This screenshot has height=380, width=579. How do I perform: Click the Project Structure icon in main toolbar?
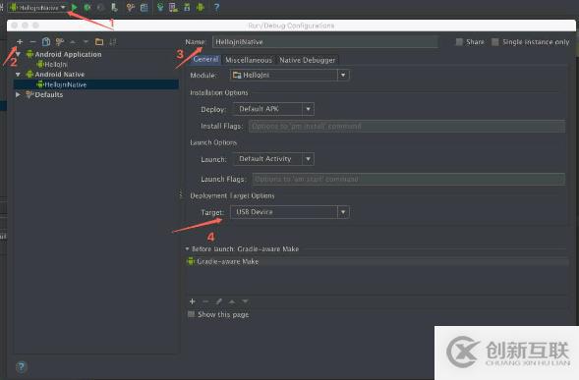144,8
